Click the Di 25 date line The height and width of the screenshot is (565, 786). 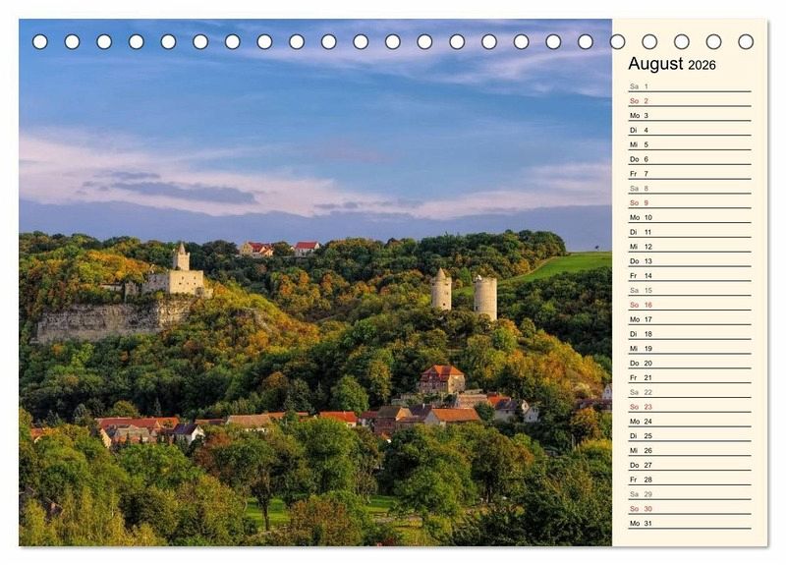coord(689,435)
